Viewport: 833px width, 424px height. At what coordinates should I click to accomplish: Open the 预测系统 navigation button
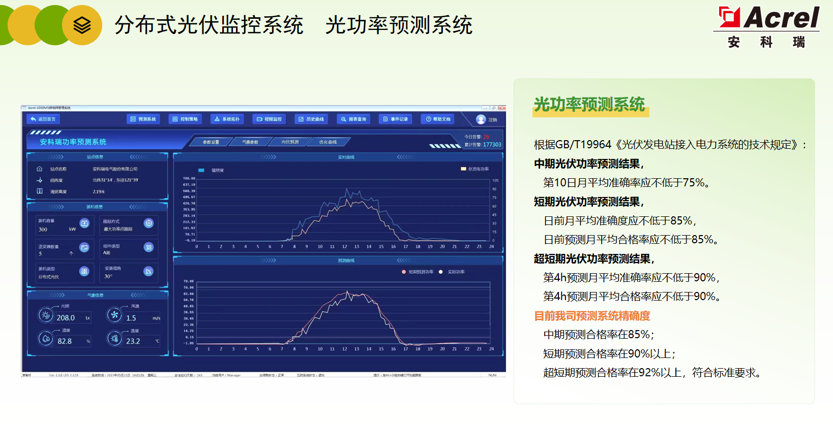pyautogui.click(x=143, y=119)
